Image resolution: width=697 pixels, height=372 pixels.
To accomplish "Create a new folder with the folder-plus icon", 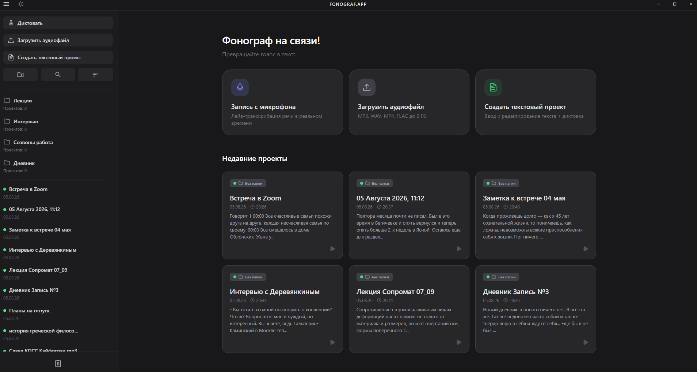I will (20, 75).
